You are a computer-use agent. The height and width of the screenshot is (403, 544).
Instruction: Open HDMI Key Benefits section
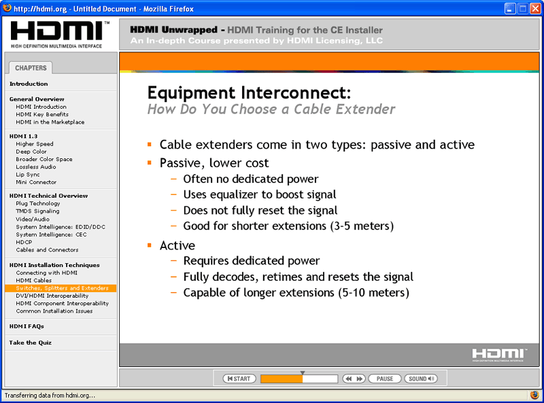pyautogui.click(x=42, y=114)
